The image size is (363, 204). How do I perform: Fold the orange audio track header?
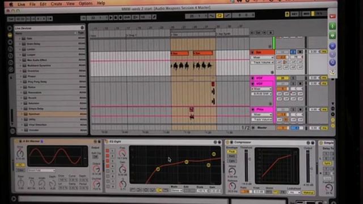252,53
